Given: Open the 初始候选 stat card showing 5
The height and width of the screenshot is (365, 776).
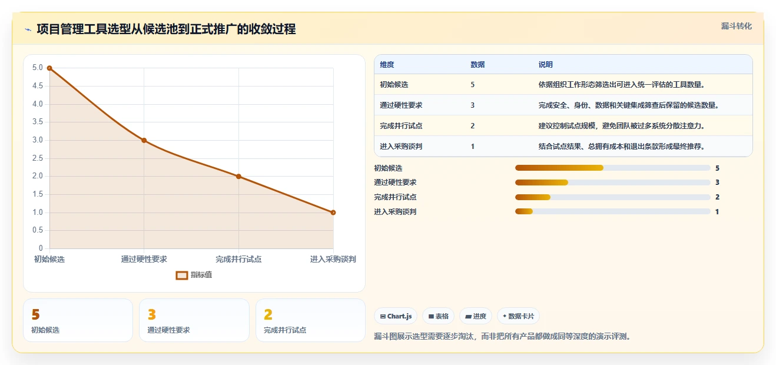Looking at the screenshot, I should (78, 320).
